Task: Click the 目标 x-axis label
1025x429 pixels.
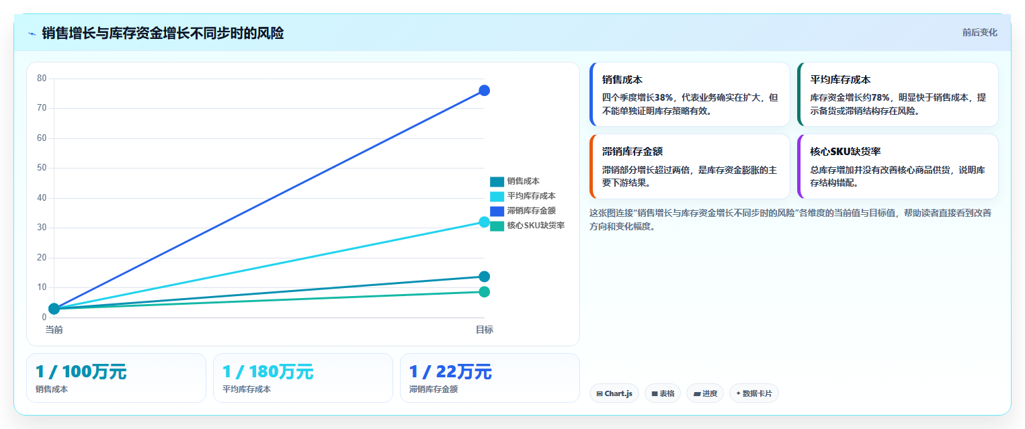Action: pos(484,330)
